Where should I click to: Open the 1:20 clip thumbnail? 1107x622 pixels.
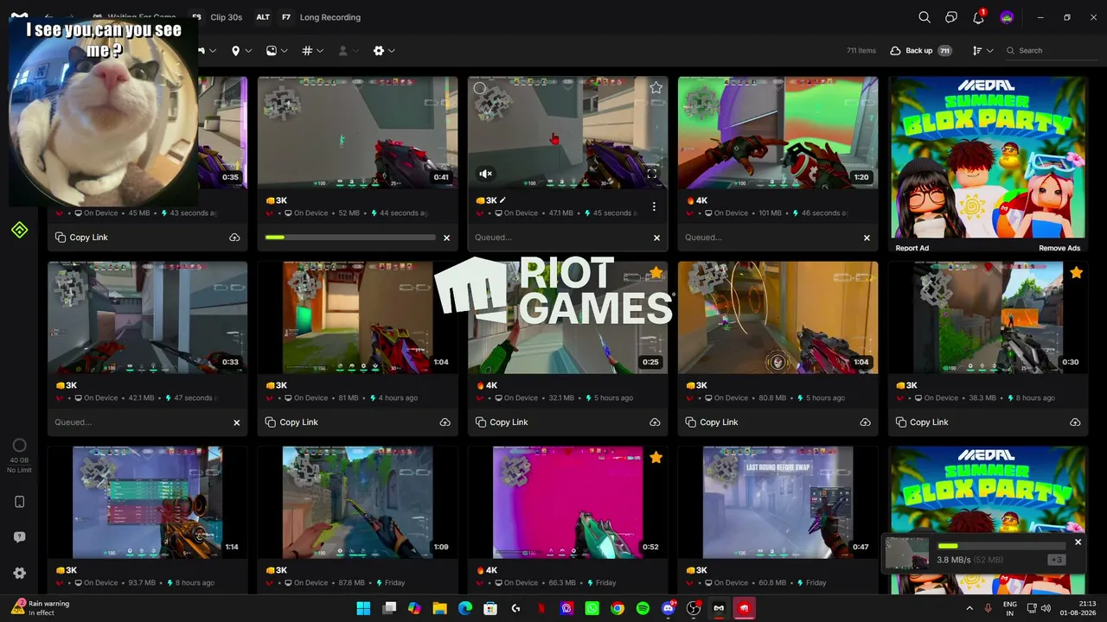[777, 132]
